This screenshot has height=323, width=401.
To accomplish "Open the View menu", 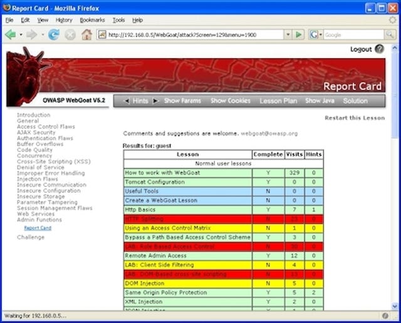I will [x=43, y=20].
